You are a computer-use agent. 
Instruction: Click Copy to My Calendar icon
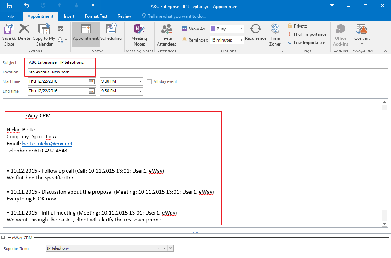[44, 34]
